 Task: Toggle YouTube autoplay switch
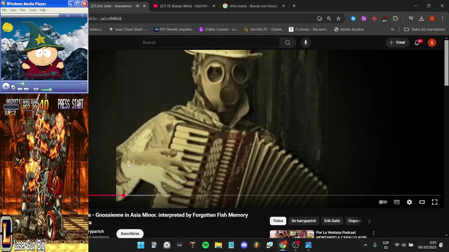click(x=383, y=202)
